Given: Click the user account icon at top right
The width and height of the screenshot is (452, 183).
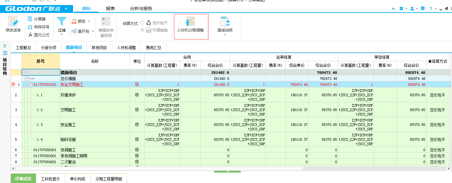Looking at the screenshot, I should pos(412,9).
